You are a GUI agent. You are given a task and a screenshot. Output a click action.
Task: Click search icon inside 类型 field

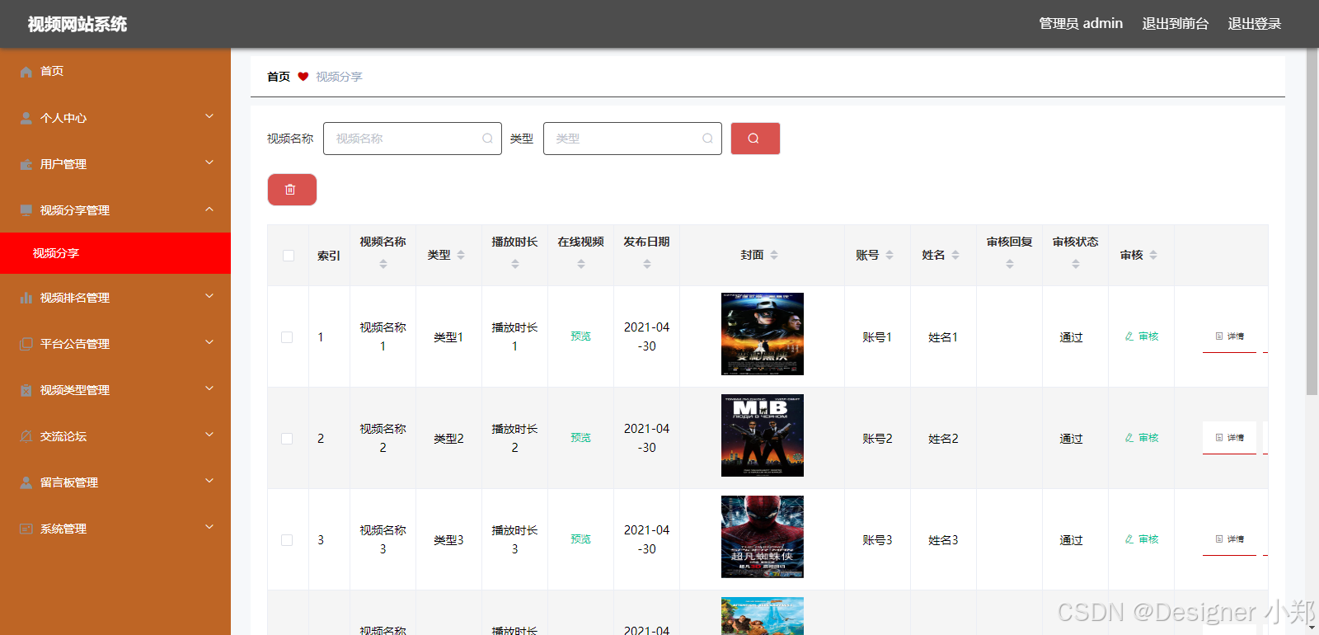coord(707,139)
